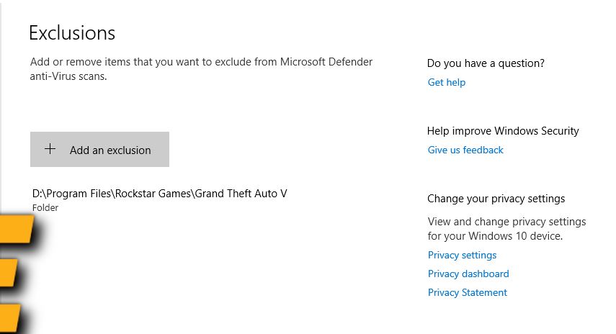Click the Windows 10 device privacy description
The width and height of the screenshot is (616, 334).
pos(506,228)
